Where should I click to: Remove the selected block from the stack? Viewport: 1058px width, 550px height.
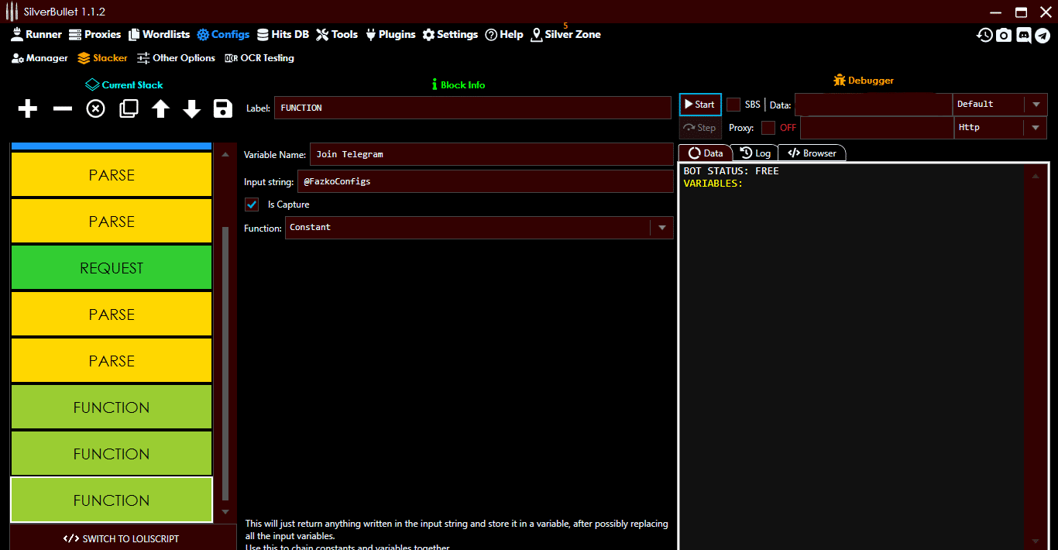[61, 108]
